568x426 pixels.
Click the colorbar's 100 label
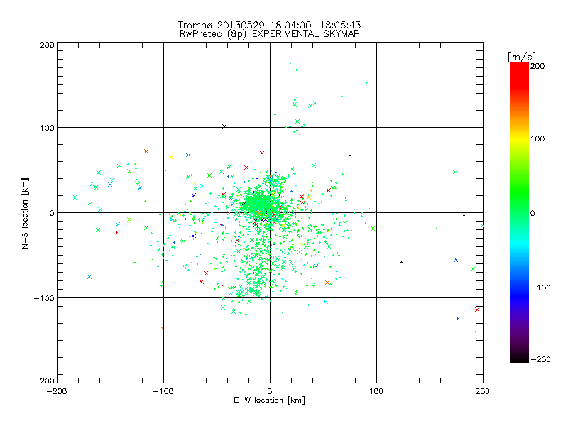pyautogui.click(x=537, y=138)
